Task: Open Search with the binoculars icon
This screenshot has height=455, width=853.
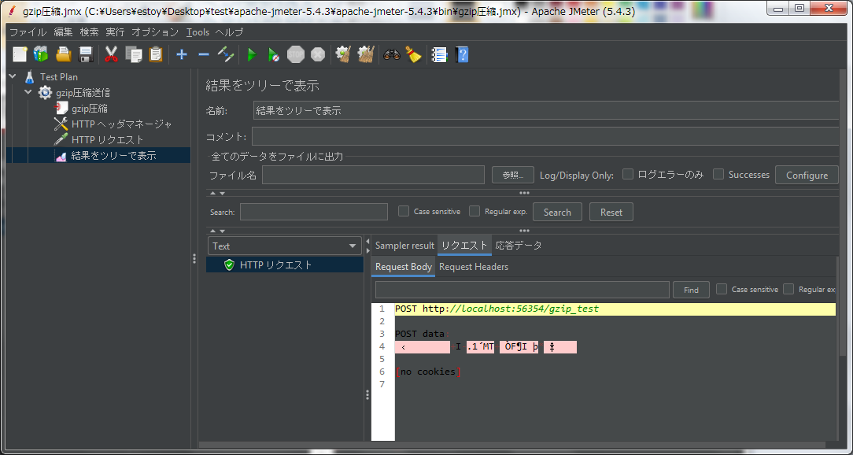Action: tap(392, 54)
